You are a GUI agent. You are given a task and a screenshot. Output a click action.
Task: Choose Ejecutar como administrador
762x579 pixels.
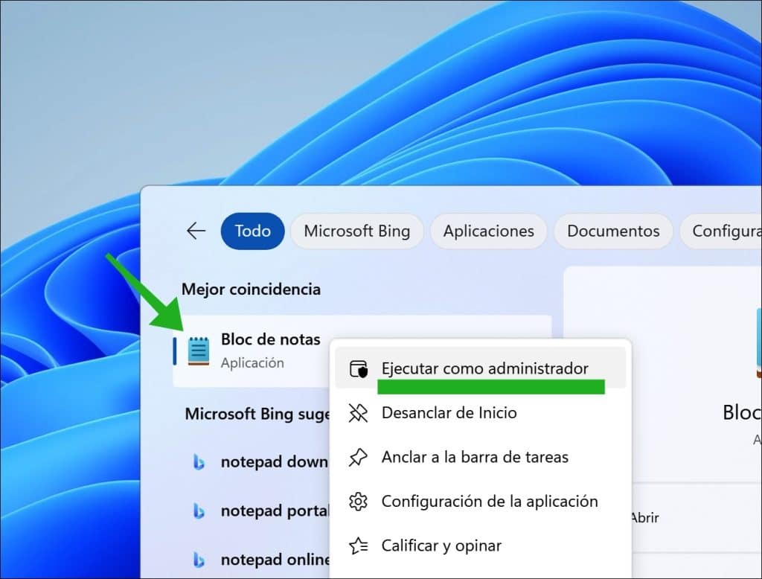pyautogui.click(x=481, y=368)
